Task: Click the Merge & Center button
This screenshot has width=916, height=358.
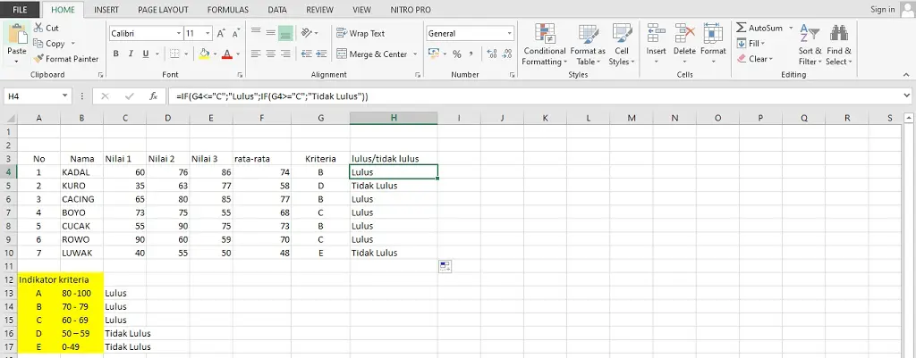Action: (371, 54)
